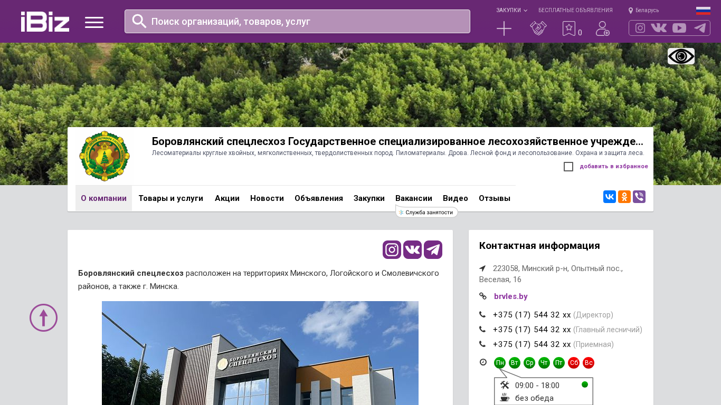Open the Объявления tab
Screen dimensions: 721x405
coord(319,198)
